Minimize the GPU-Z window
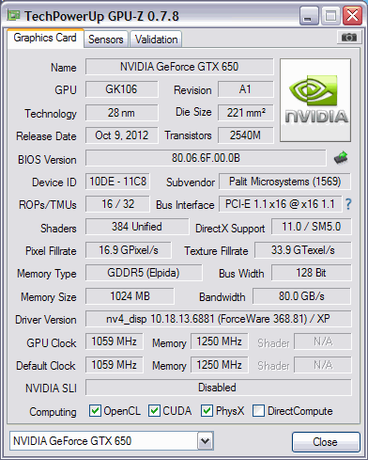This screenshot has width=368, height=460. tap(309, 15)
